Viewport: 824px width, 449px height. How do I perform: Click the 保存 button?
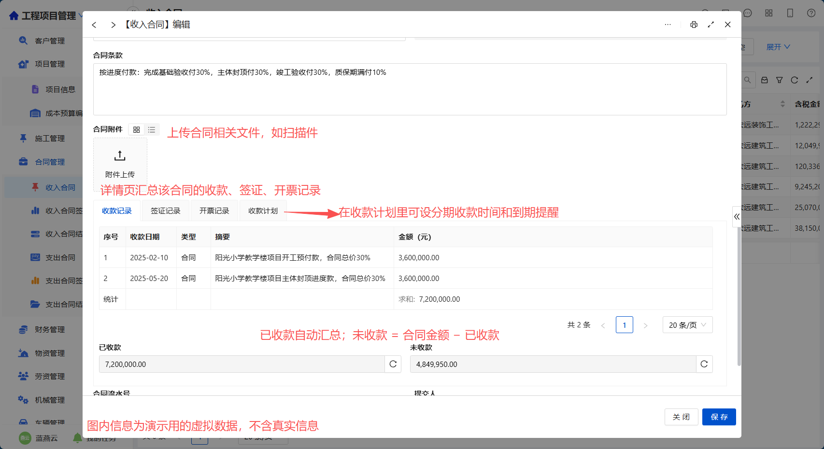tap(719, 417)
